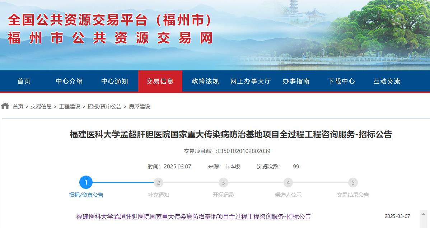Click the 补充通知 step label
The image size is (430, 228).
pyautogui.click(x=159, y=195)
